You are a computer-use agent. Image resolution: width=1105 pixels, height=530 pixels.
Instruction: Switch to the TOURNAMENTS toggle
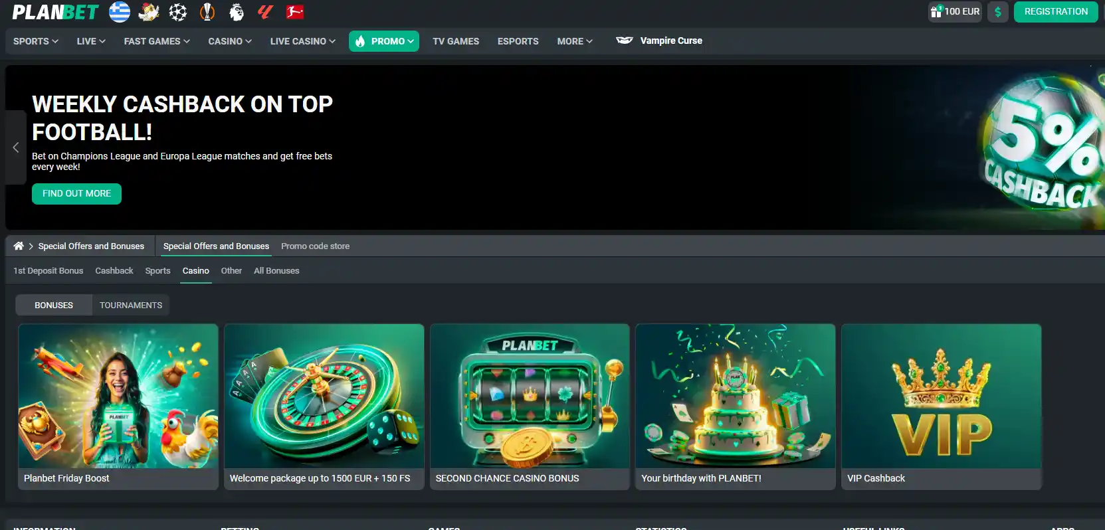[x=131, y=305]
